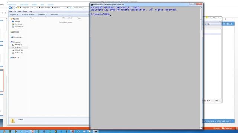Click the Homegroup icon
This screenshot has height=133, width=238.
pos(12,37)
